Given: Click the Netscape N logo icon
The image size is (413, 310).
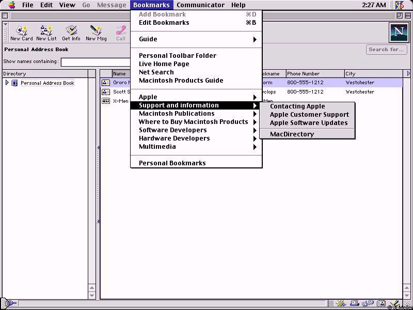Looking at the screenshot, I should 399,33.
